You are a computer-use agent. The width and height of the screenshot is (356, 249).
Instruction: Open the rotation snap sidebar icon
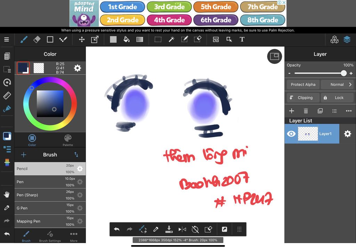tap(7, 82)
